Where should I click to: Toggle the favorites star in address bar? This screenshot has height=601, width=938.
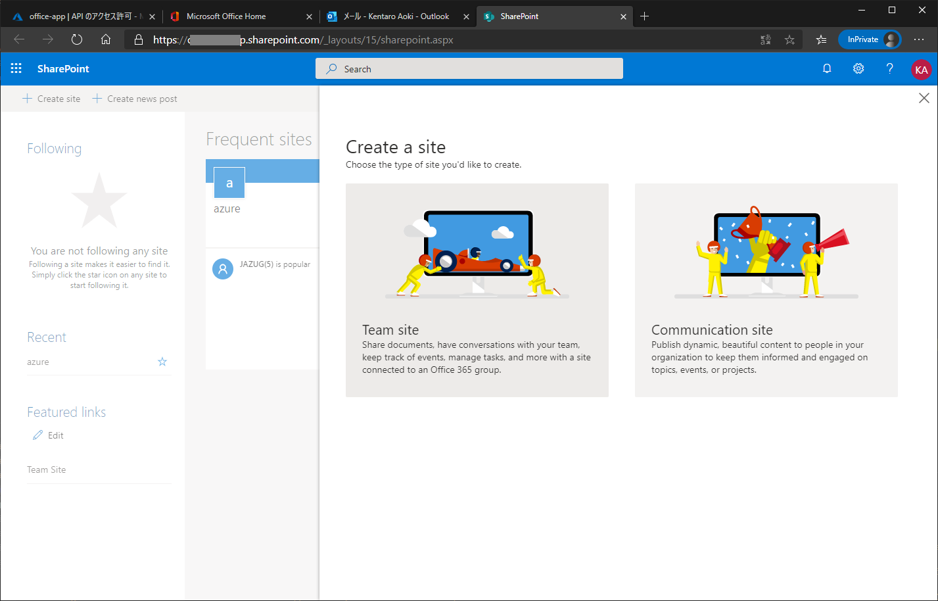789,39
